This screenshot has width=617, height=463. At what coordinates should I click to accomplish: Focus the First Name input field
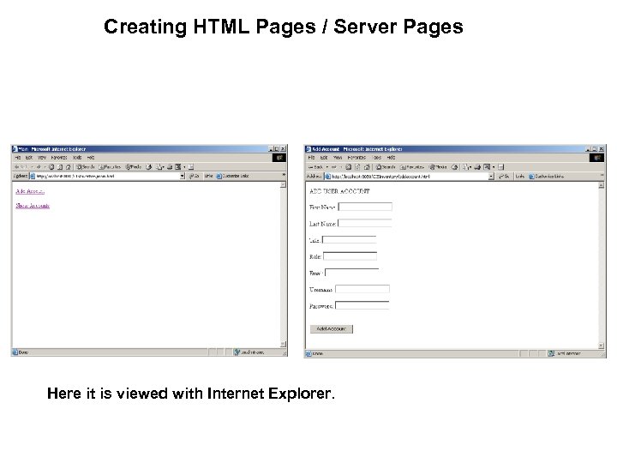(365, 207)
